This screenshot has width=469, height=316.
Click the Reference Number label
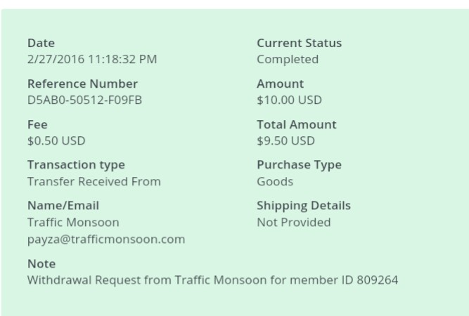[x=82, y=84]
